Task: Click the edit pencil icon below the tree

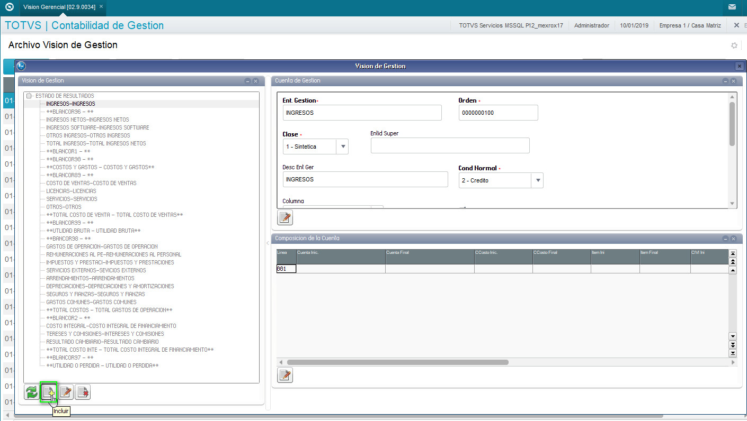Action: pyautogui.click(x=66, y=392)
